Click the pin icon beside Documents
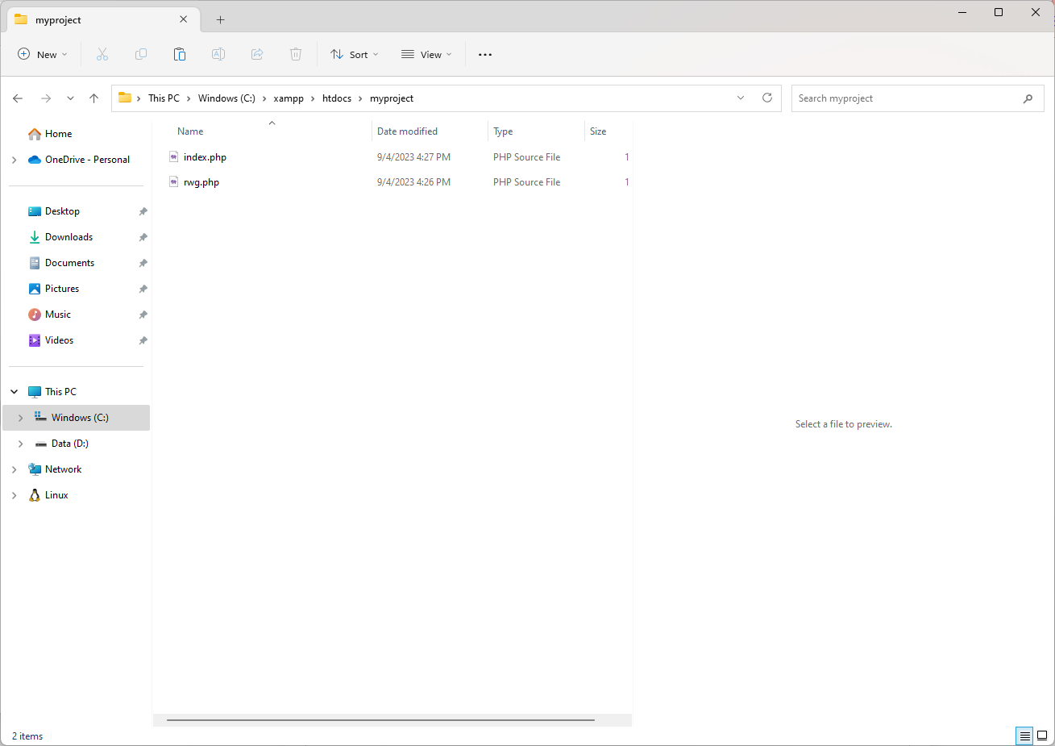Image resolution: width=1055 pixels, height=746 pixels. click(x=143, y=263)
